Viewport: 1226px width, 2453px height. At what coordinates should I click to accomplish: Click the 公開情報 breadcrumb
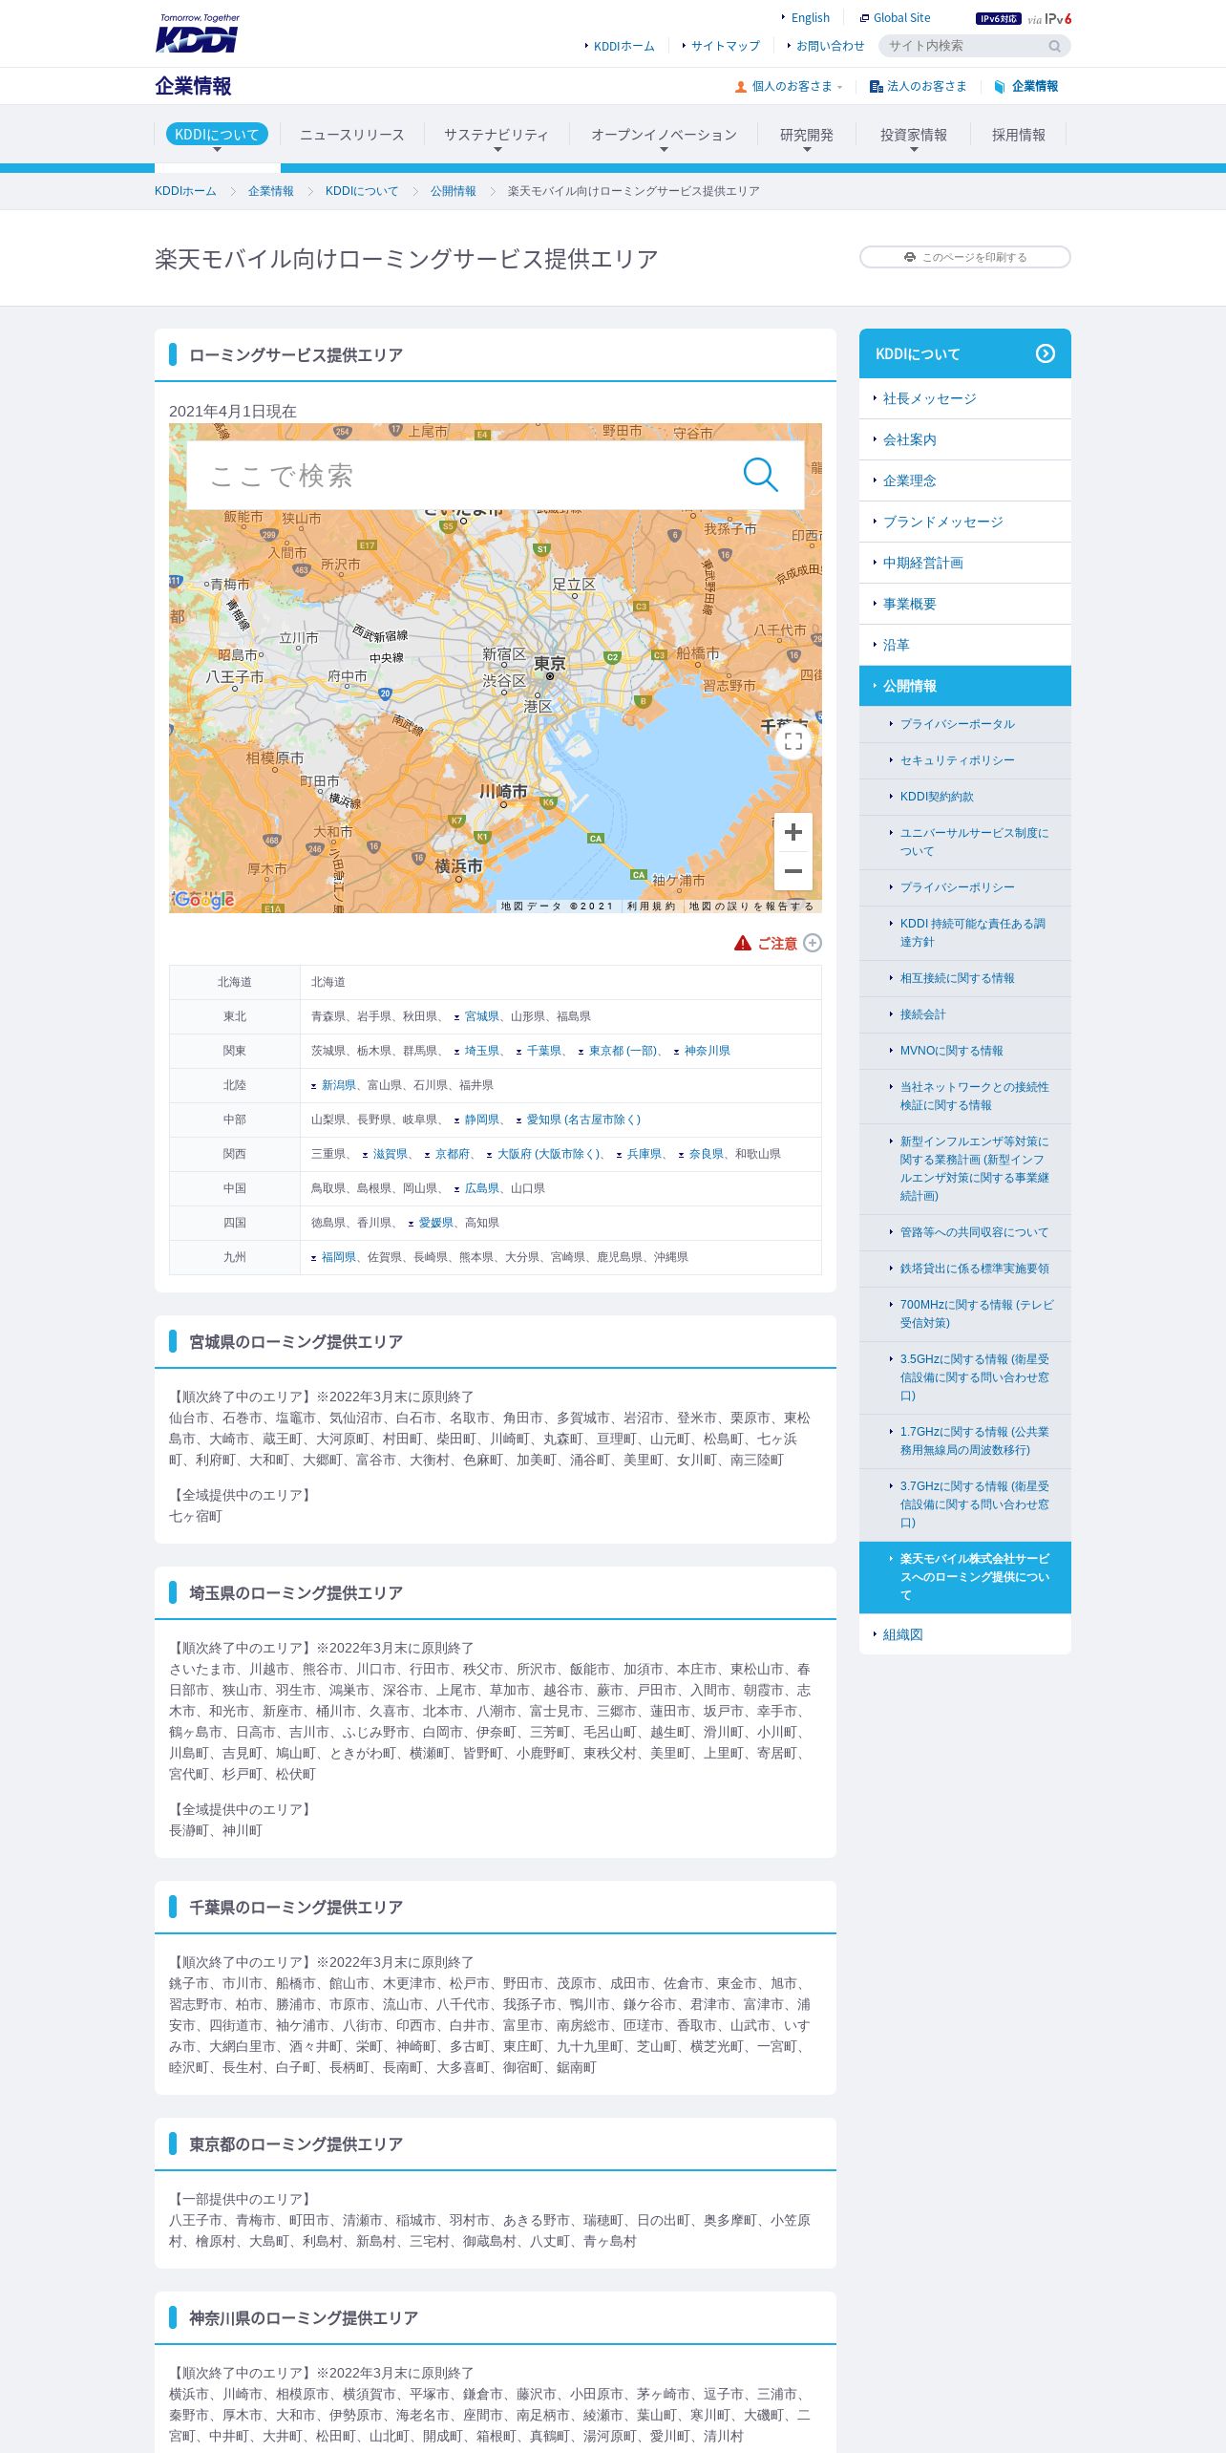(x=453, y=191)
